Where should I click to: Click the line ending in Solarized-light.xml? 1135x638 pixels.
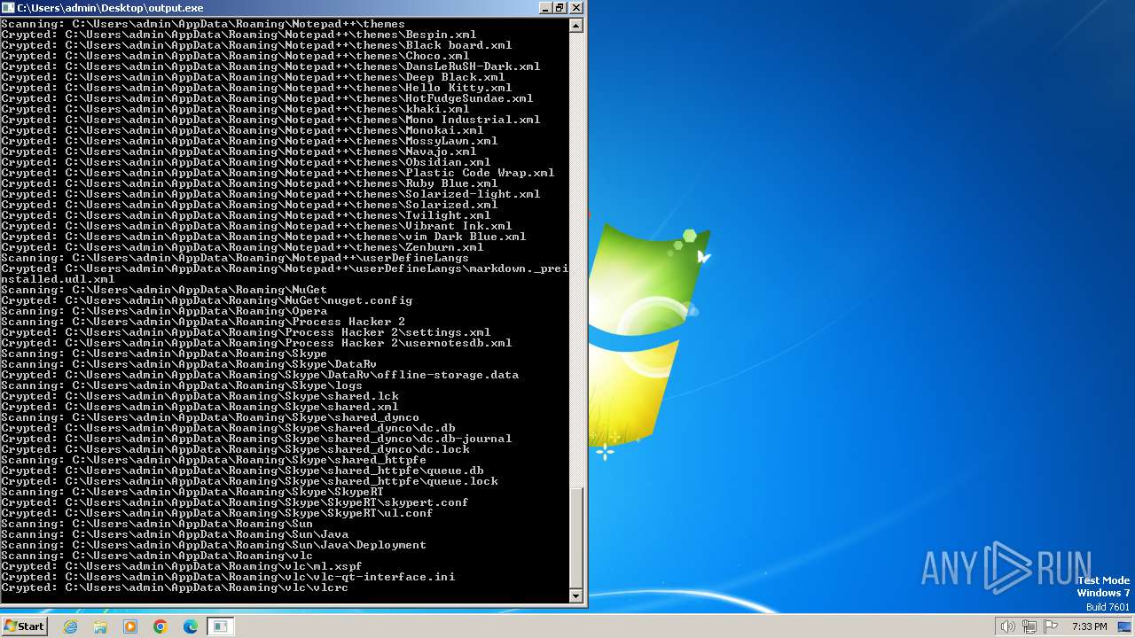(270, 194)
